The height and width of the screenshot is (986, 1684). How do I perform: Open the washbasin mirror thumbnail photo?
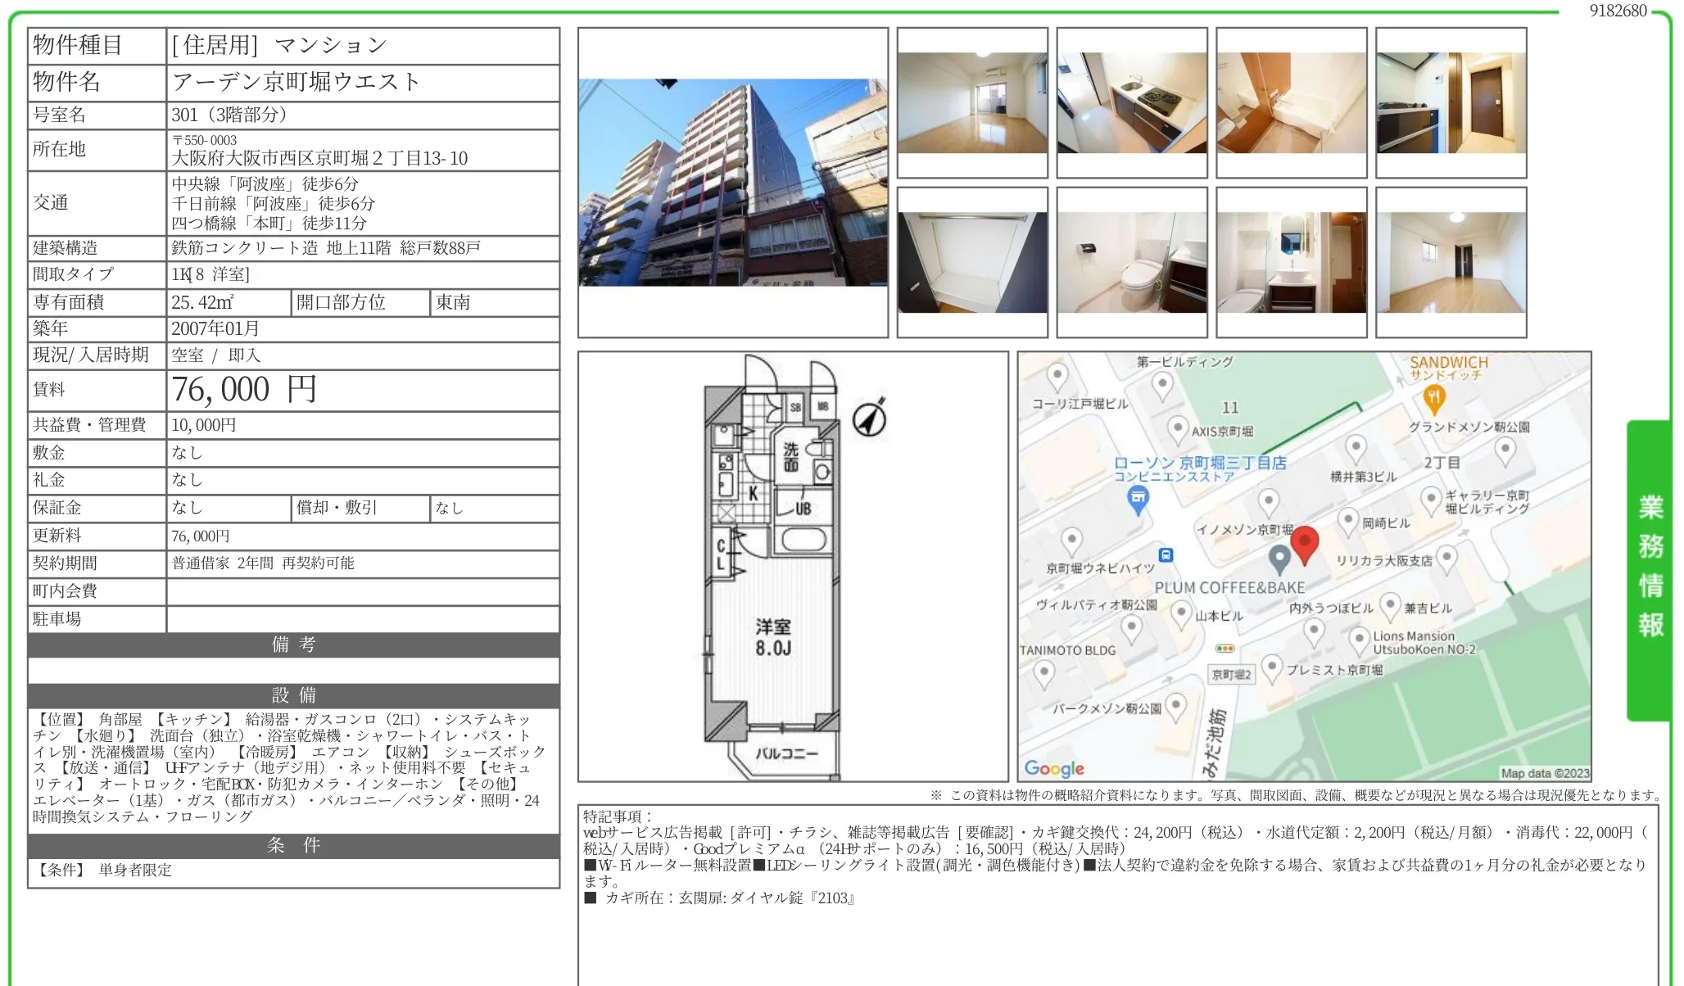pos(1291,263)
